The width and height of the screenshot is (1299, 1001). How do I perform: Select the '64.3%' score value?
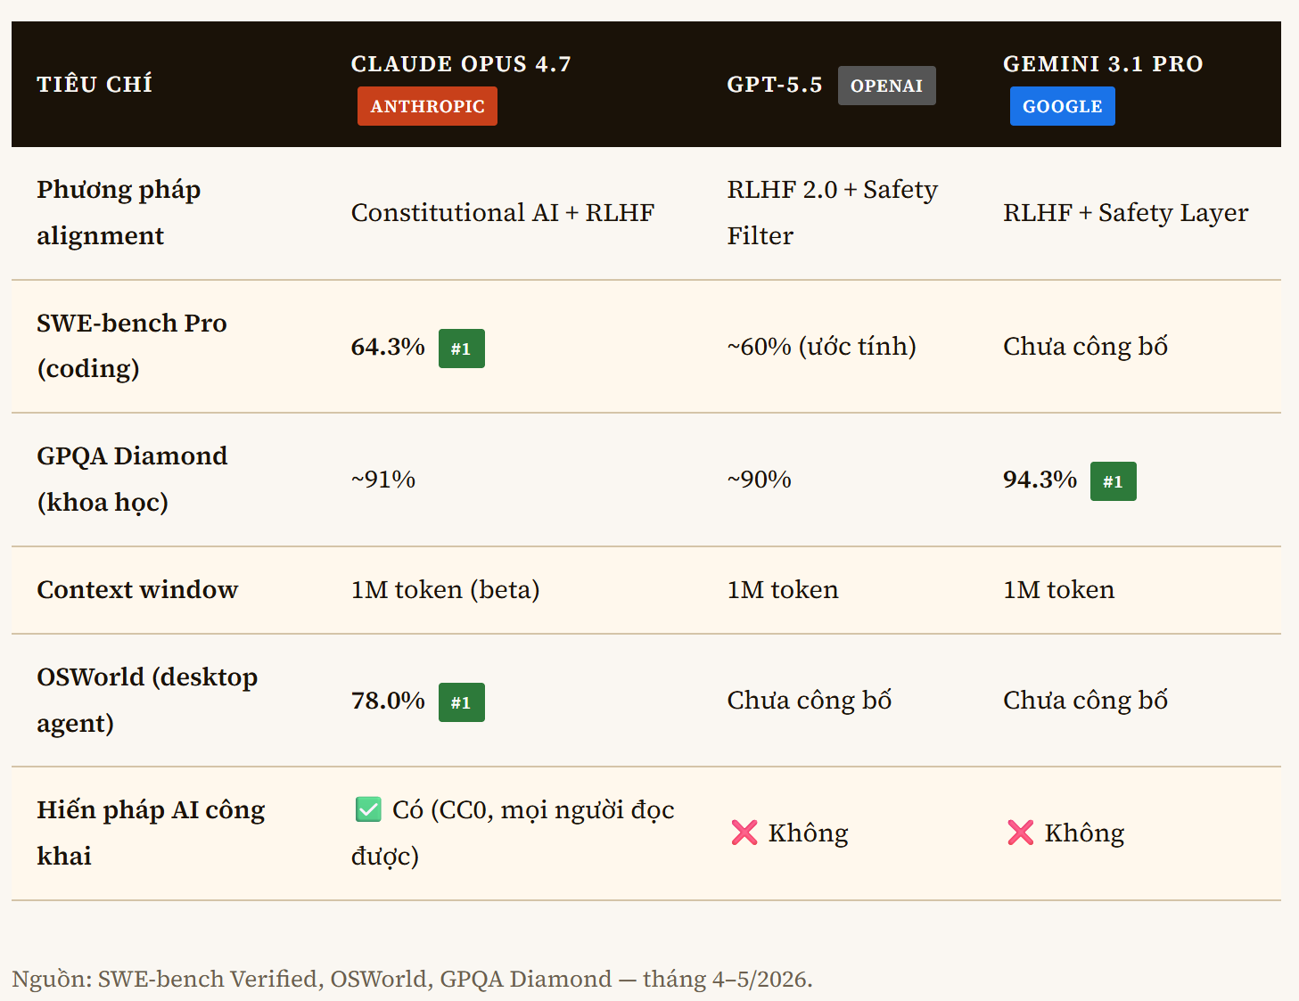(388, 347)
